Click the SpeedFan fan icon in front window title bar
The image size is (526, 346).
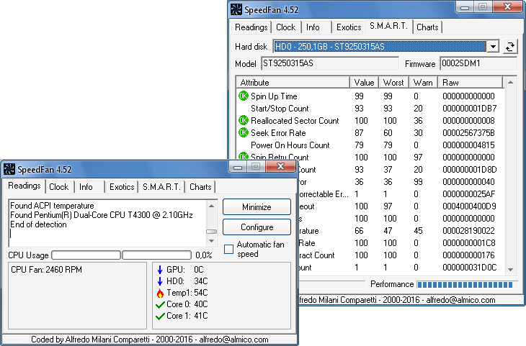(9, 169)
